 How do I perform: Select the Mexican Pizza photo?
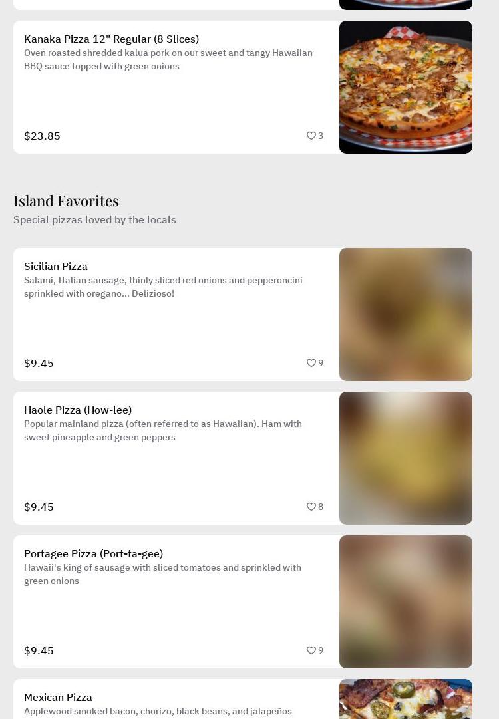(405, 699)
